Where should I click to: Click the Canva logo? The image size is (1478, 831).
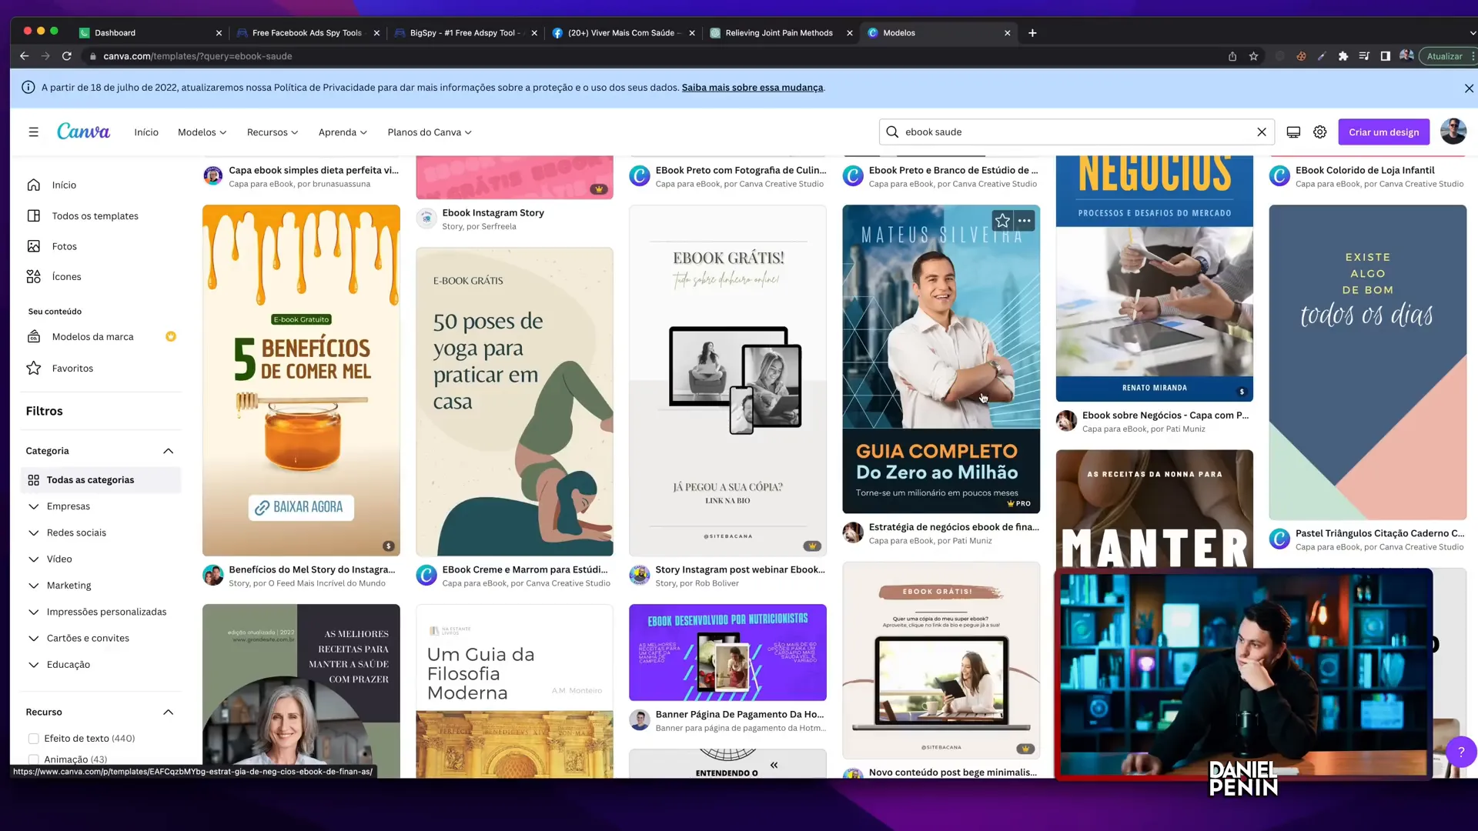pos(83,132)
